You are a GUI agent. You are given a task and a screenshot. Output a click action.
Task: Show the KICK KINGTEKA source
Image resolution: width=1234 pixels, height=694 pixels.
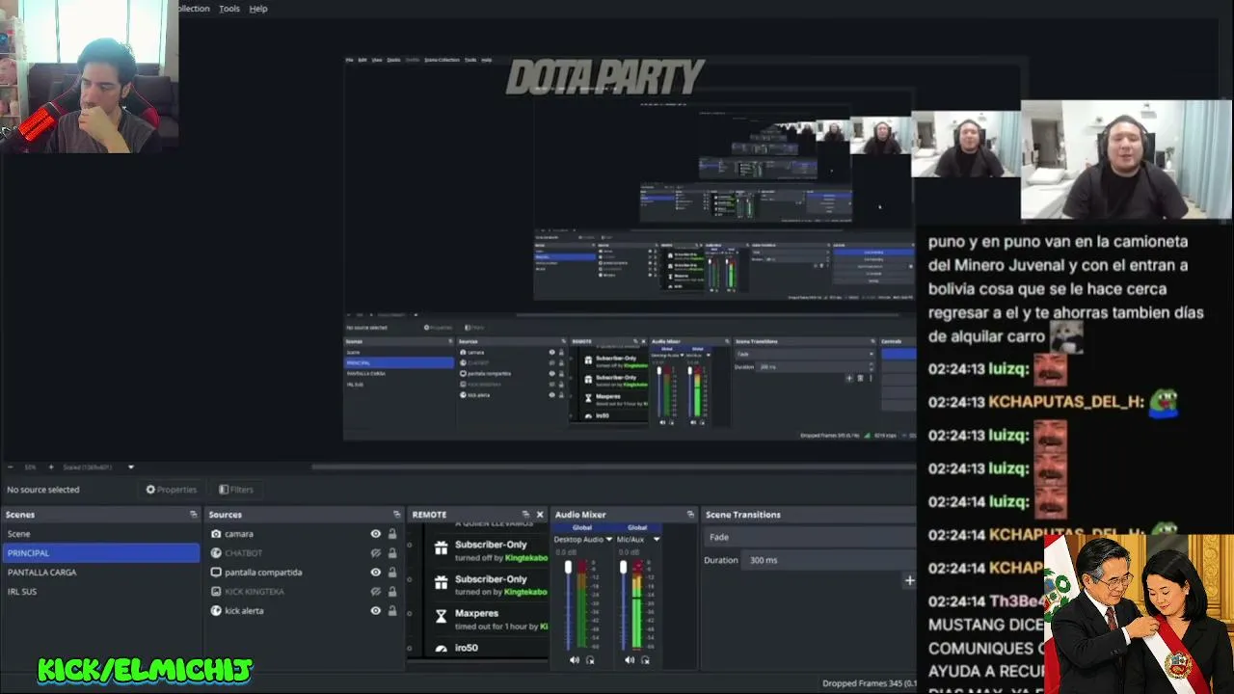[376, 592]
